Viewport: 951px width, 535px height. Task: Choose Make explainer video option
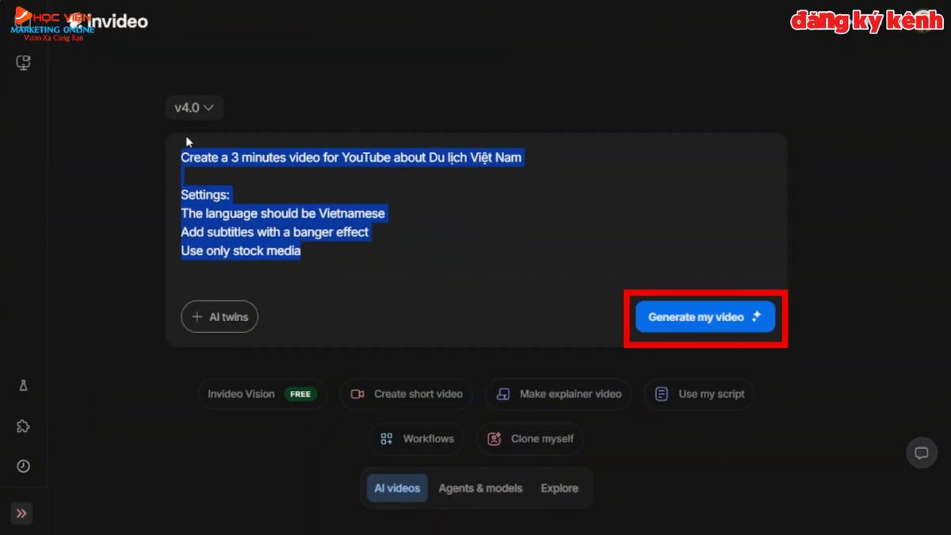pyautogui.click(x=559, y=394)
